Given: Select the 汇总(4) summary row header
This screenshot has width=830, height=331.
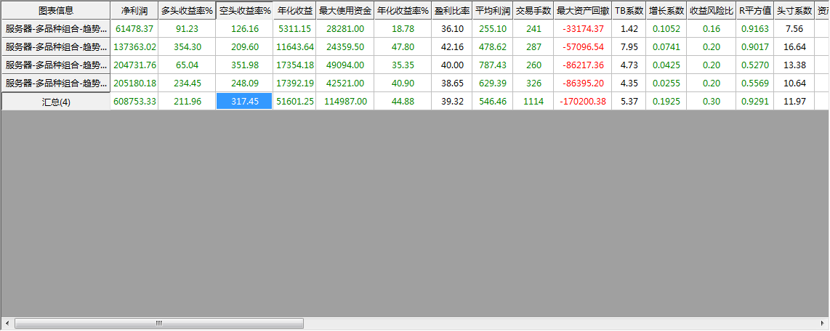Looking at the screenshot, I should (x=56, y=102).
